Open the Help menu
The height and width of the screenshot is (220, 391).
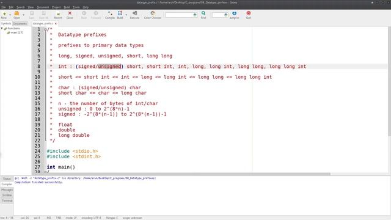click(86, 7)
